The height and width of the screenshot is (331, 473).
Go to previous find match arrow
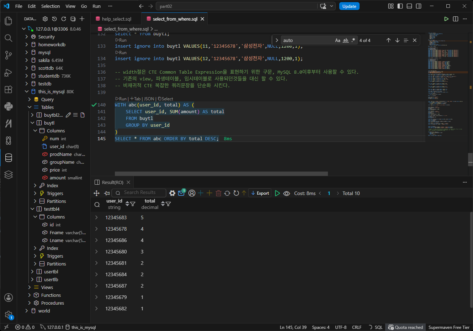click(388, 40)
